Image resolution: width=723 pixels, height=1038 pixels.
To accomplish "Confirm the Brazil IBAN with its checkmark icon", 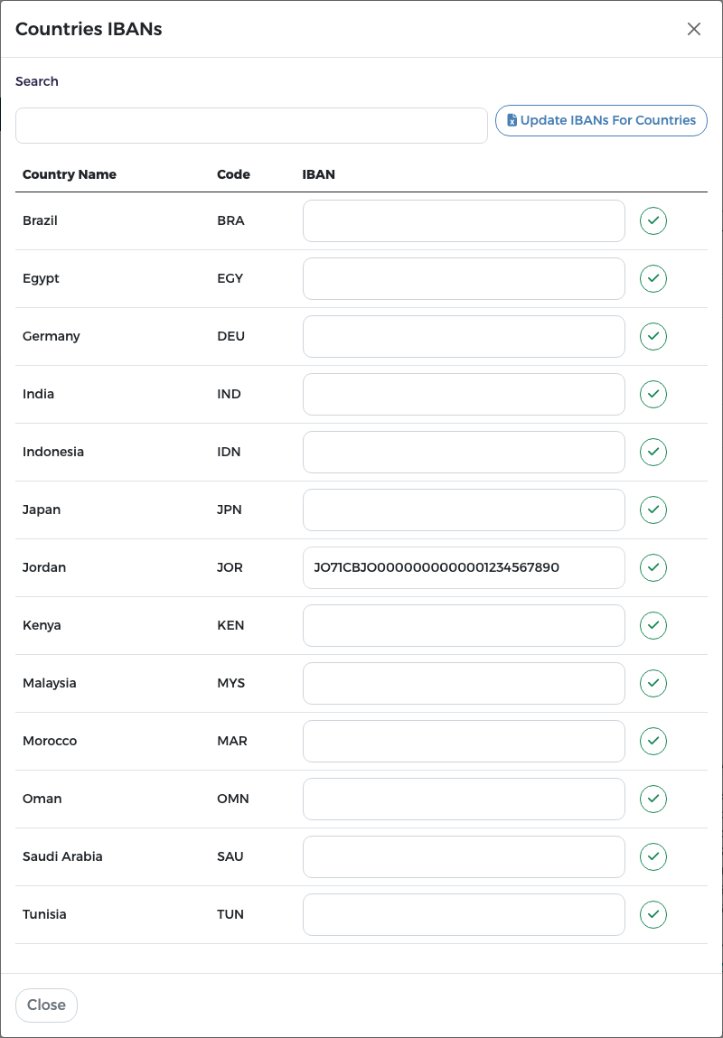I will pos(653,221).
